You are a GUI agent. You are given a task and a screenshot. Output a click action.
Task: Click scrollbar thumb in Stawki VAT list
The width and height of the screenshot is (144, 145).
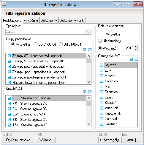tap(88, 103)
